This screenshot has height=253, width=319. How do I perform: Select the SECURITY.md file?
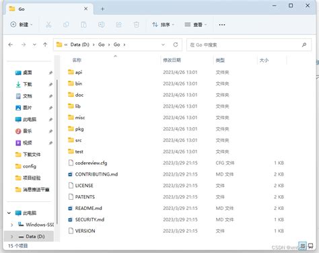tap(86, 219)
